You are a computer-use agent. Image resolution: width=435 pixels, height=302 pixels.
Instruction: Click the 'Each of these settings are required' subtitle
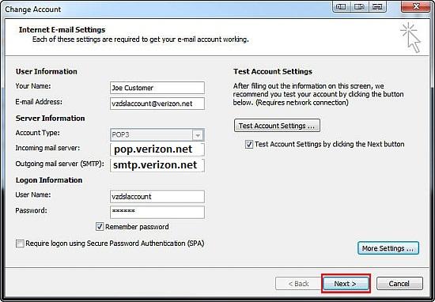[140, 40]
